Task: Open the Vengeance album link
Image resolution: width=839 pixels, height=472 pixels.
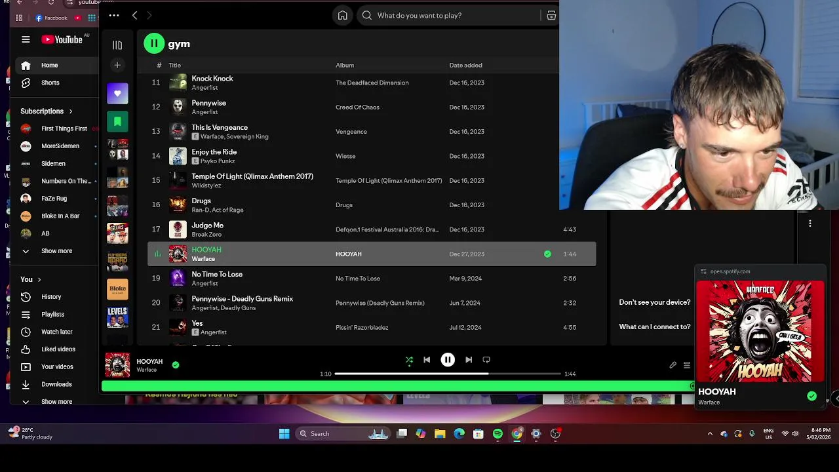Action: click(x=351, y=132)
